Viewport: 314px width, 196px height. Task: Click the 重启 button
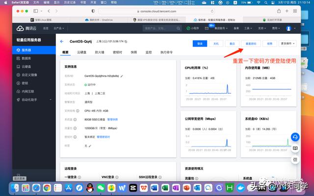(x=232, y=44)
